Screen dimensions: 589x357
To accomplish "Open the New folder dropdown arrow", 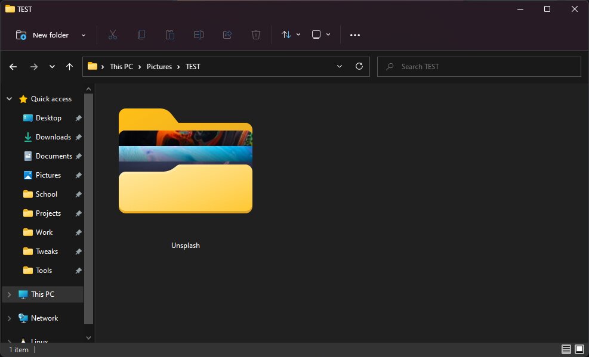I will [84, 35].
